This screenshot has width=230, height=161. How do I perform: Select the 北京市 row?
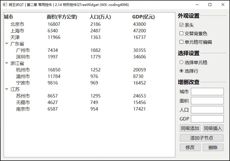tap(17, 24)
